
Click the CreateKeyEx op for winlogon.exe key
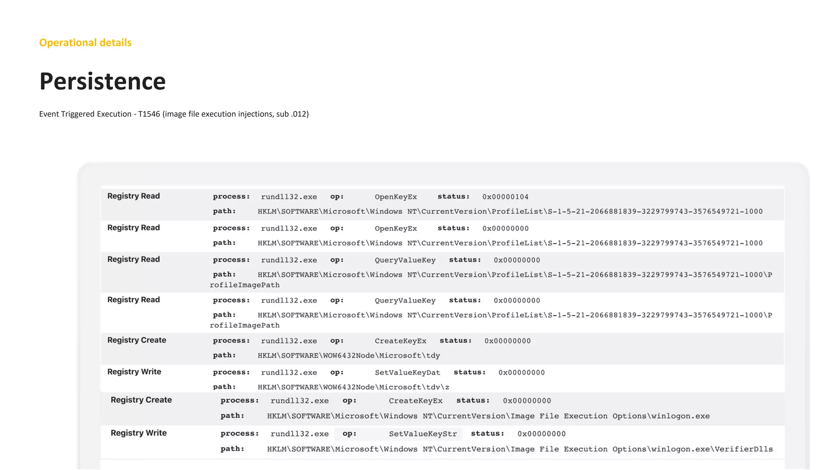click(x=415, y=401)
